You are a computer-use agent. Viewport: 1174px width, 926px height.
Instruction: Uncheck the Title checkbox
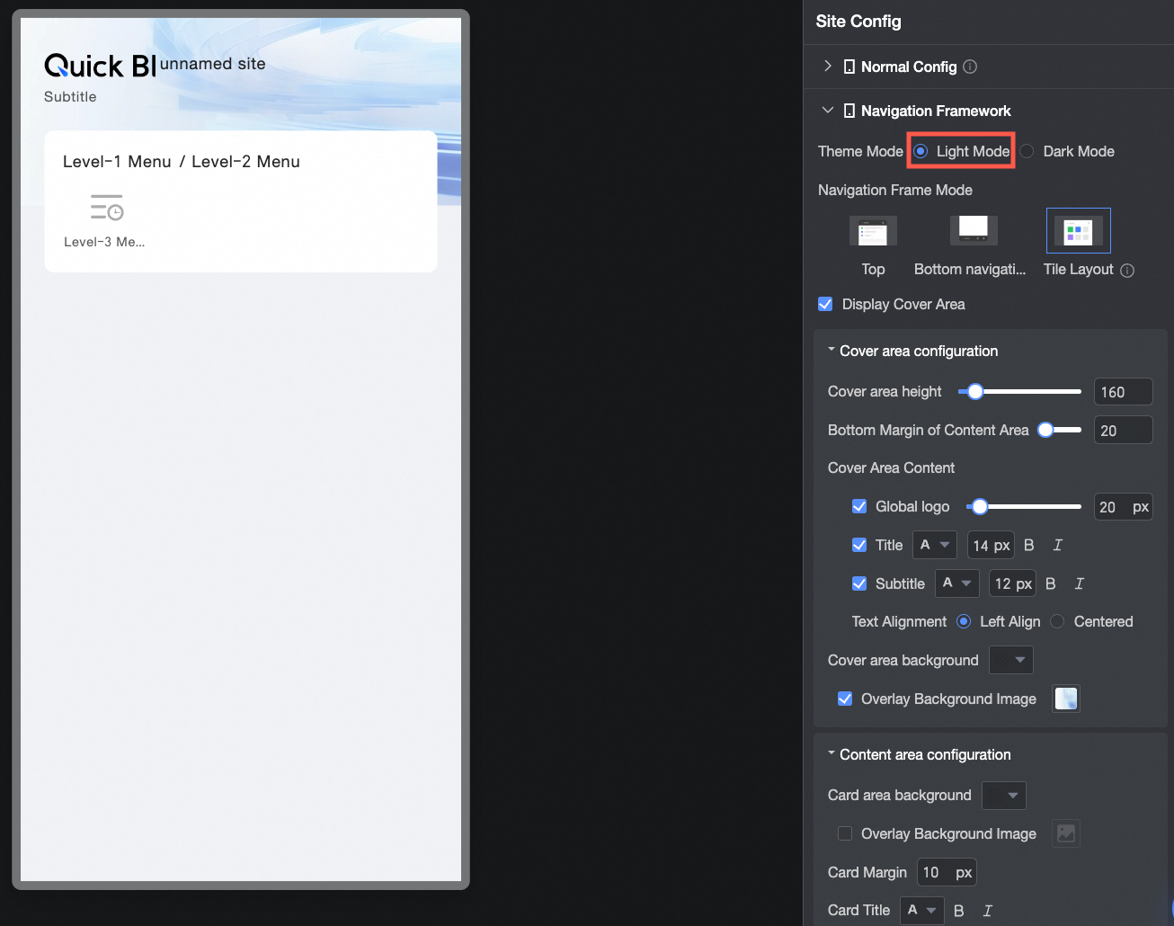[859, 545]
